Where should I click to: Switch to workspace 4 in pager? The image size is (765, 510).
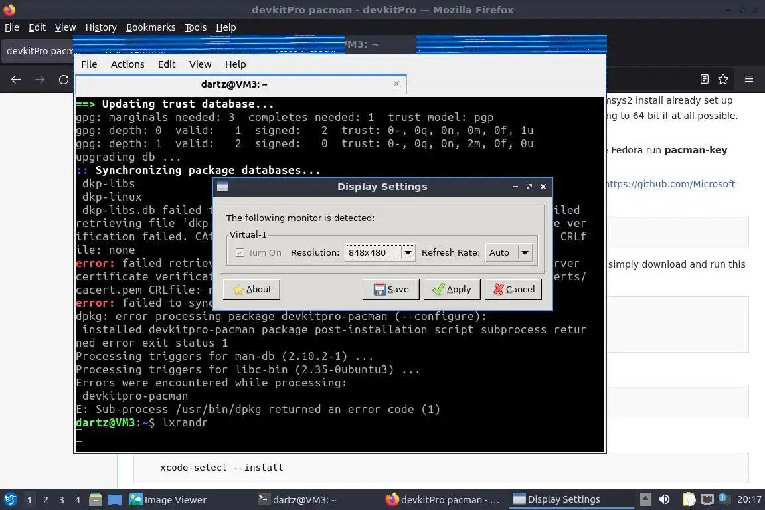point(77,500)
